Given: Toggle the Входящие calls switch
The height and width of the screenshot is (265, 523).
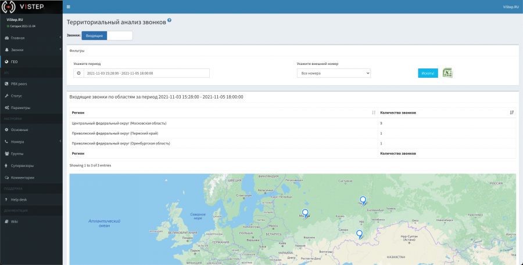Looking at the screenshot, I should (107, 35).
